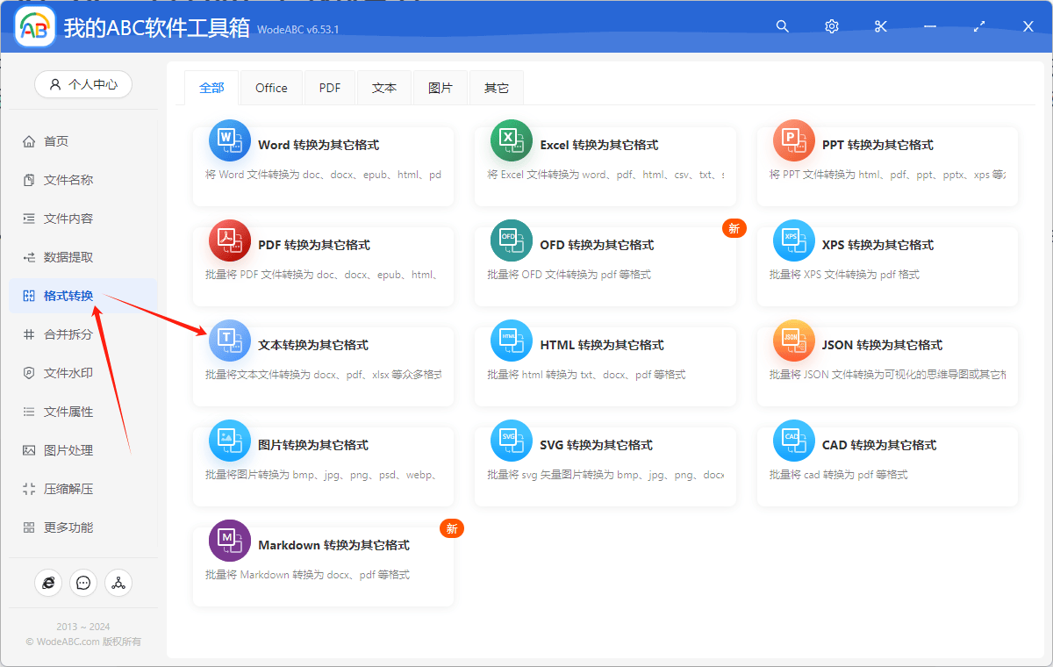Open the Word 转换为其它格式 tool icon
1053x667 pixels.
coord(229,140)
